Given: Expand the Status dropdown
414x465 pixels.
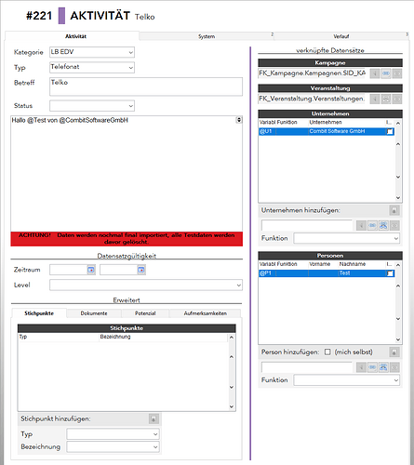Looking at the screenshot, I should pos(92,106).
